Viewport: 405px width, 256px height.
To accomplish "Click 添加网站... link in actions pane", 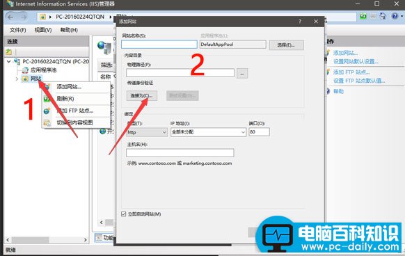I will [x=345, y=53].
